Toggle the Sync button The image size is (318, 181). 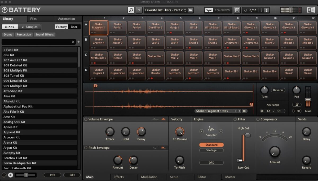pyautogui.click(x=209, y=10)
